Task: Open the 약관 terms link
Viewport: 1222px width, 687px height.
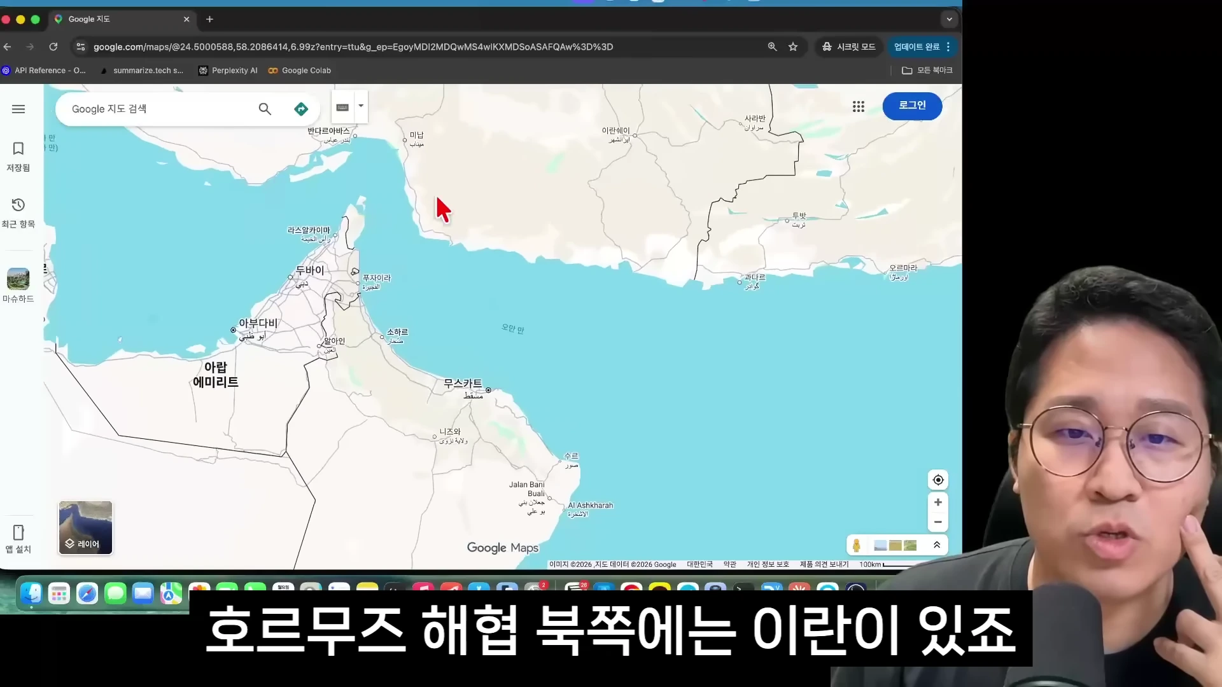Action: (729, 564)
